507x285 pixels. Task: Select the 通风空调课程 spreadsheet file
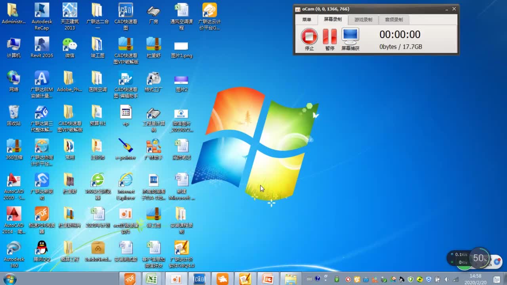[181, 17]
